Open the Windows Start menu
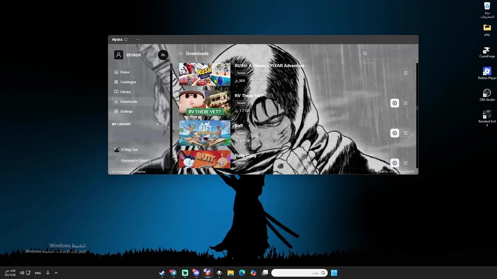The width and height of the screenshot is (497, 279). click(x=334, y=273)
